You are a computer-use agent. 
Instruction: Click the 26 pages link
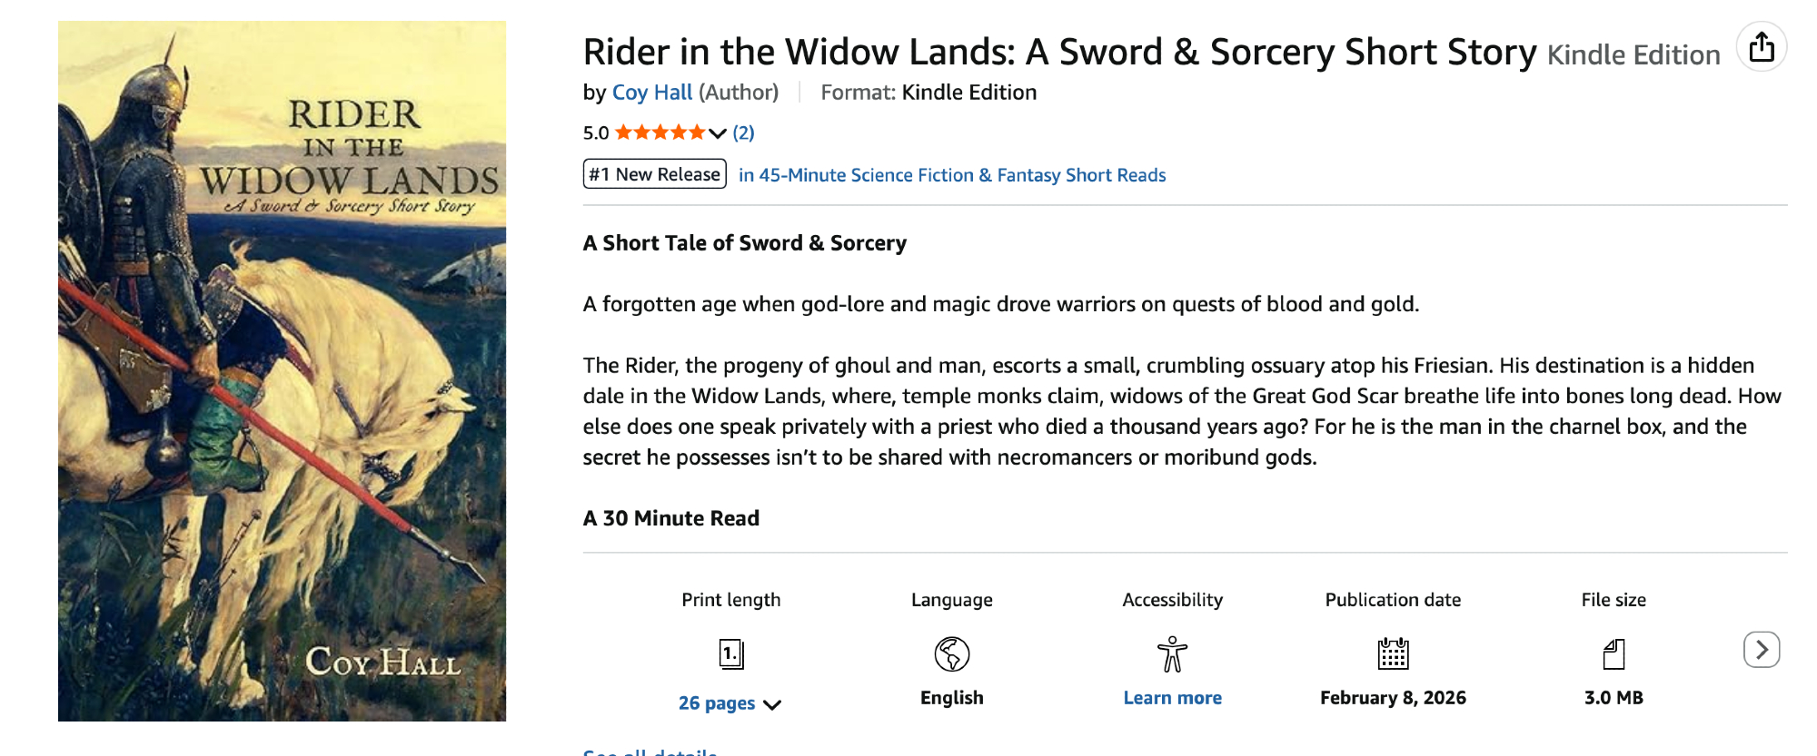(717, 703)
